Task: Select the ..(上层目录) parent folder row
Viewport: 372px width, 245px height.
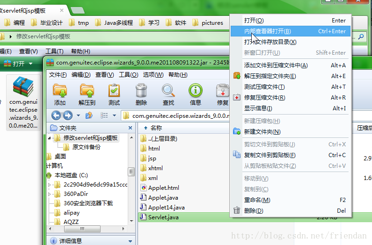Action: [159, 138]
